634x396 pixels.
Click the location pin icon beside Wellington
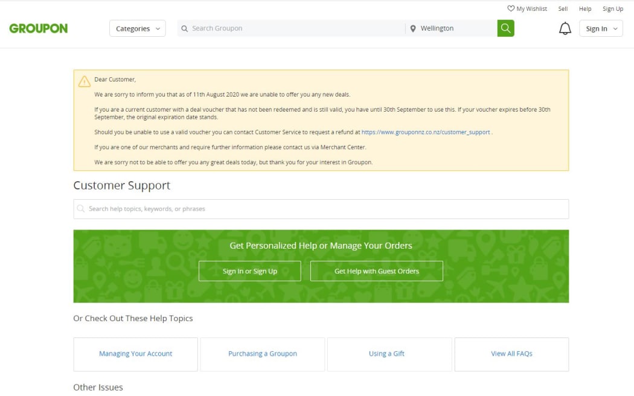click(x=413, y=29)
